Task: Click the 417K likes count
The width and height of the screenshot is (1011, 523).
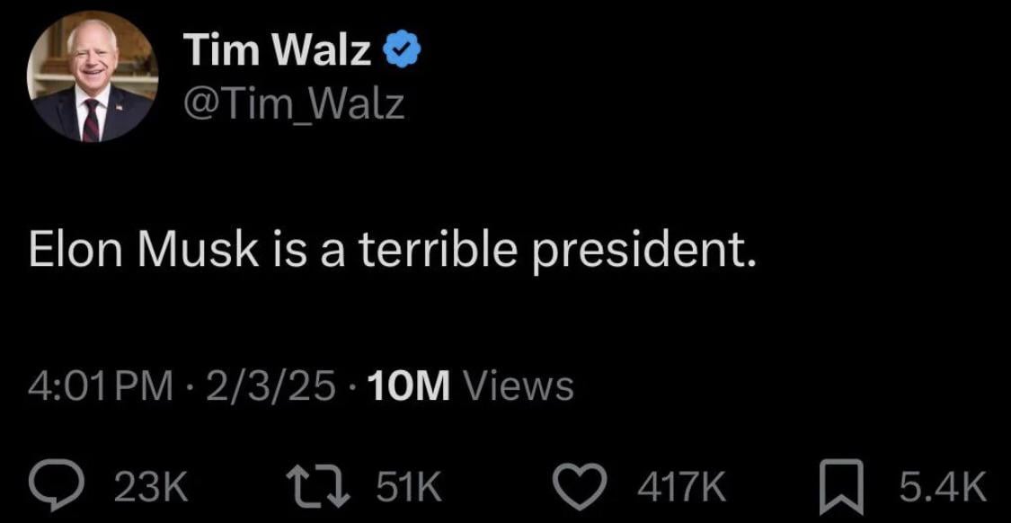Action: click(681, 486)
